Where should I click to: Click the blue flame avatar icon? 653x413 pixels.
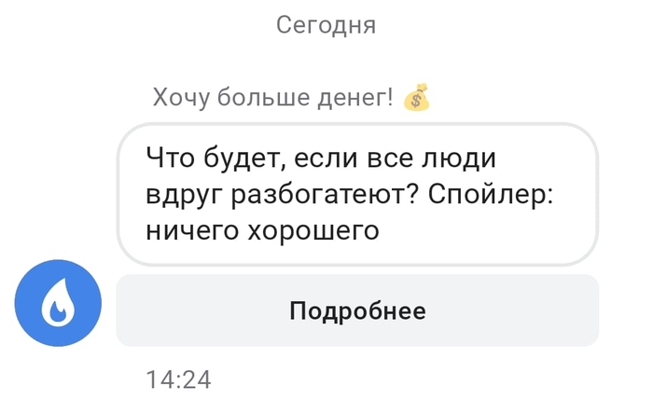[58, 303]
